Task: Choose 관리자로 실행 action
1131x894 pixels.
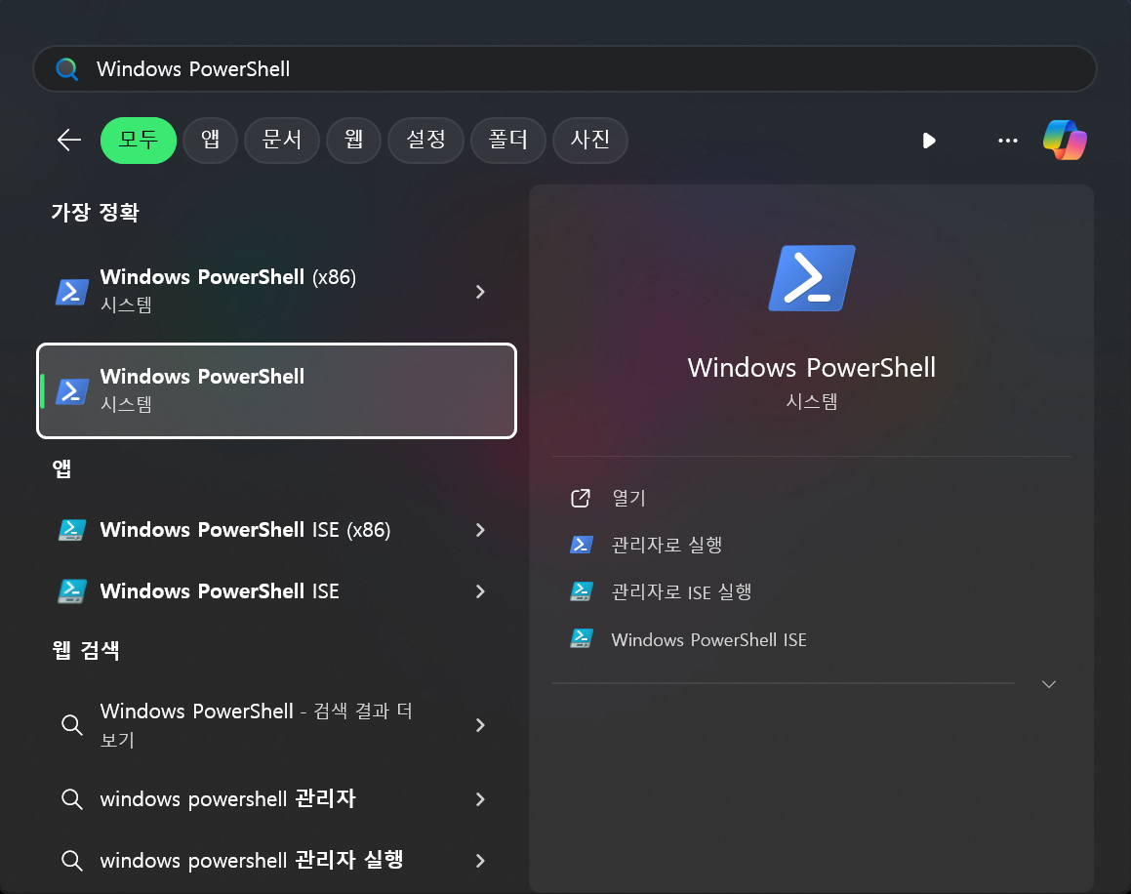Action: (812, 545)
